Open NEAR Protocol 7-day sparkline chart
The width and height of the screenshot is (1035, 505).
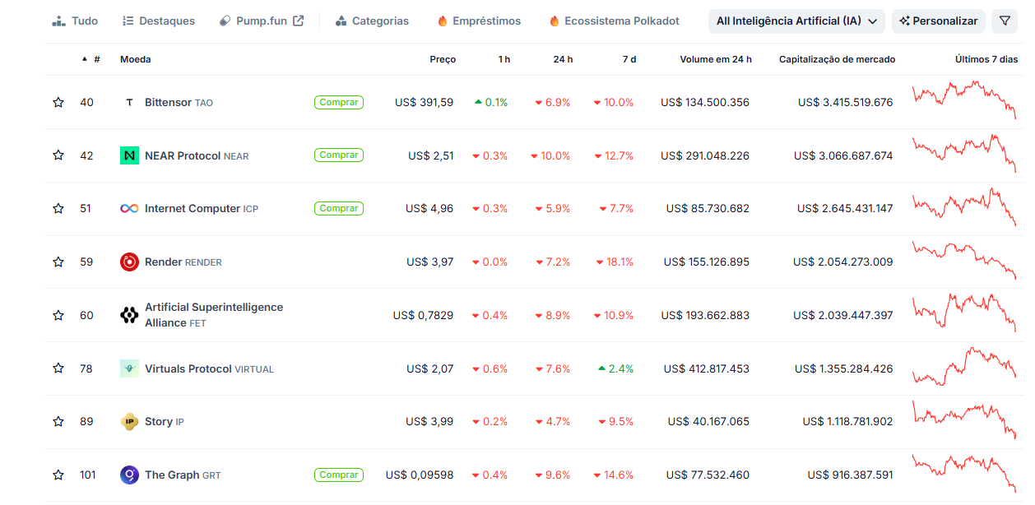[964, 153]
